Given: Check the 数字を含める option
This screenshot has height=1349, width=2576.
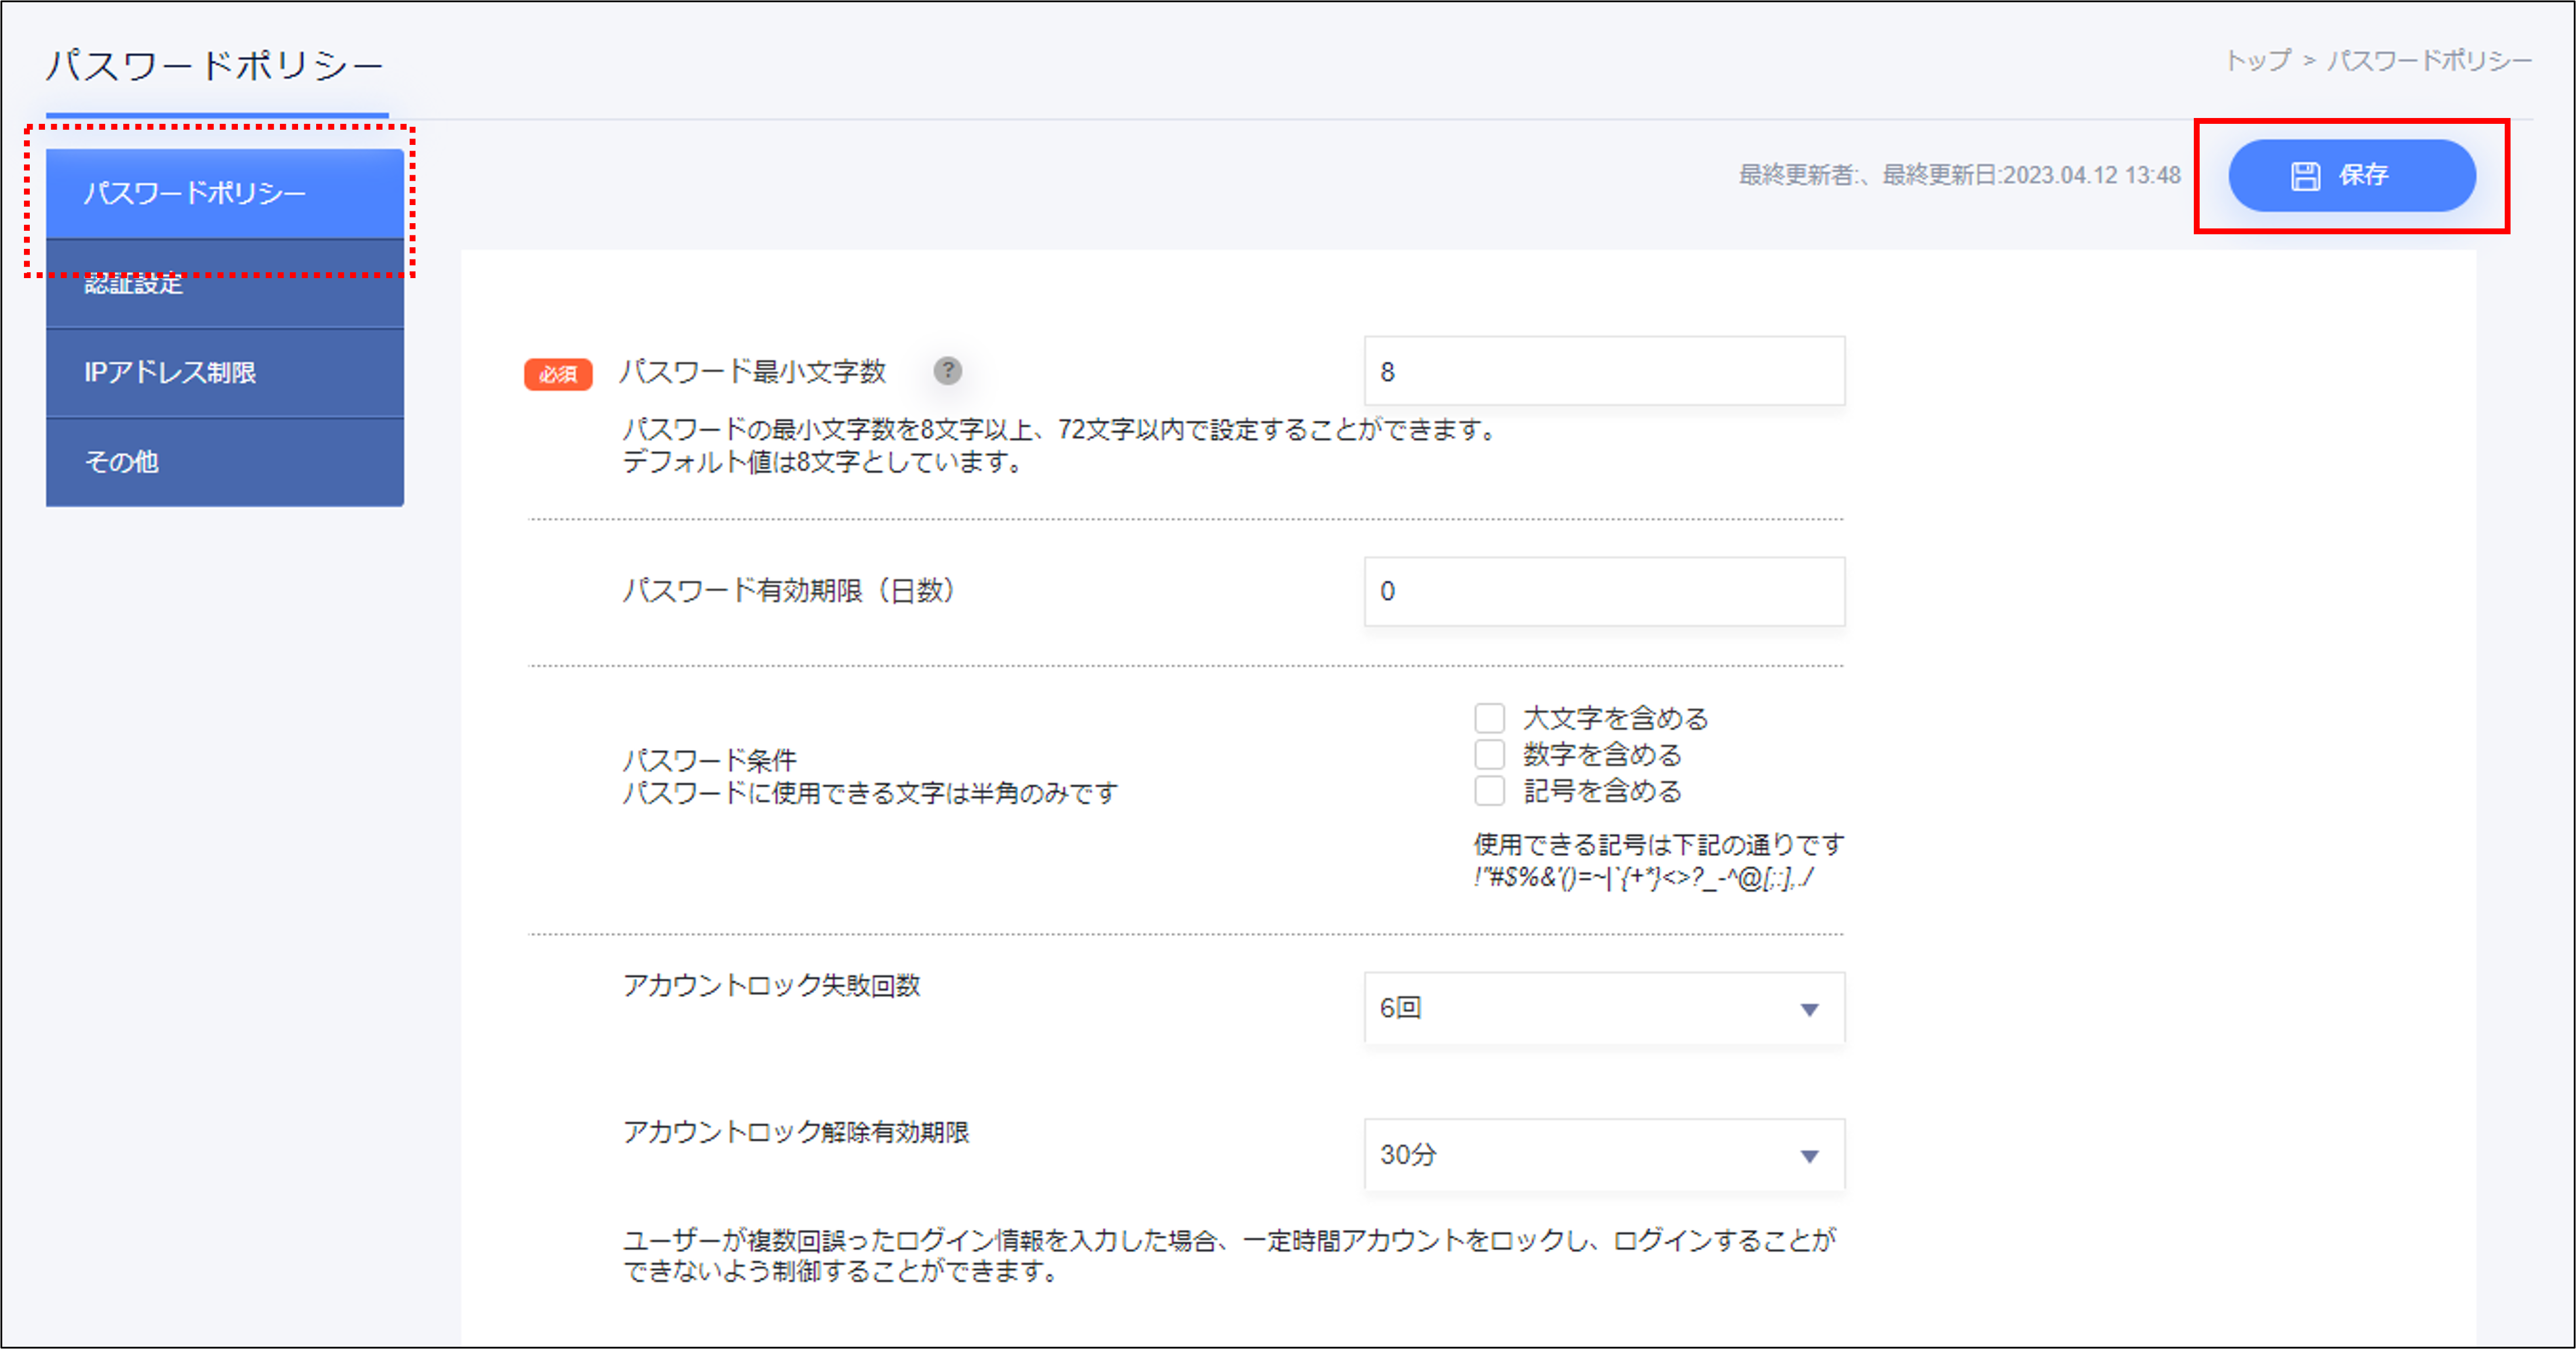Looking at the screenshot, I should pos(1489,754).
